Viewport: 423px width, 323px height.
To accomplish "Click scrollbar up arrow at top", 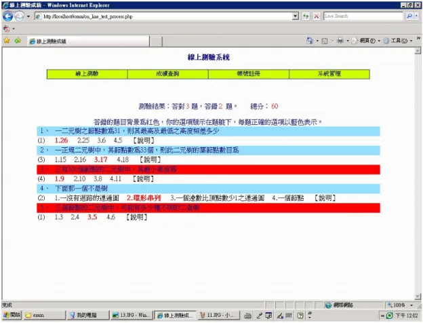I will [418, 51].
